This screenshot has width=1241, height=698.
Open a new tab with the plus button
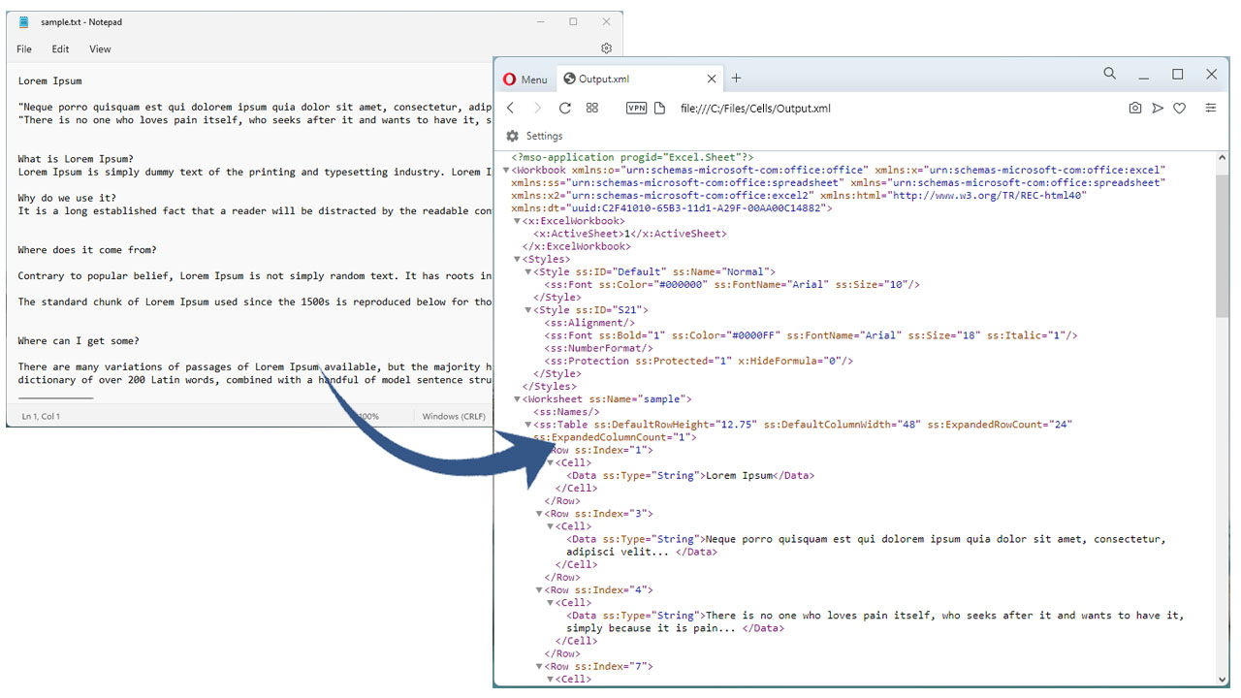737,79
